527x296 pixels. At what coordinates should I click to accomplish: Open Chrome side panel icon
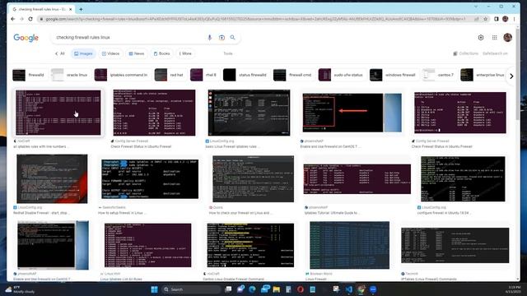point(496,19)
